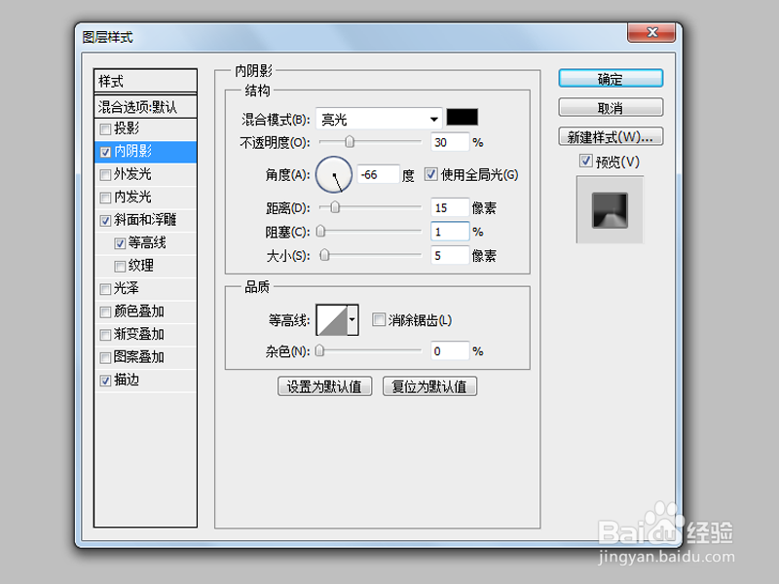
Task: Select the 描边 style row label
Action: pos(127,380)
